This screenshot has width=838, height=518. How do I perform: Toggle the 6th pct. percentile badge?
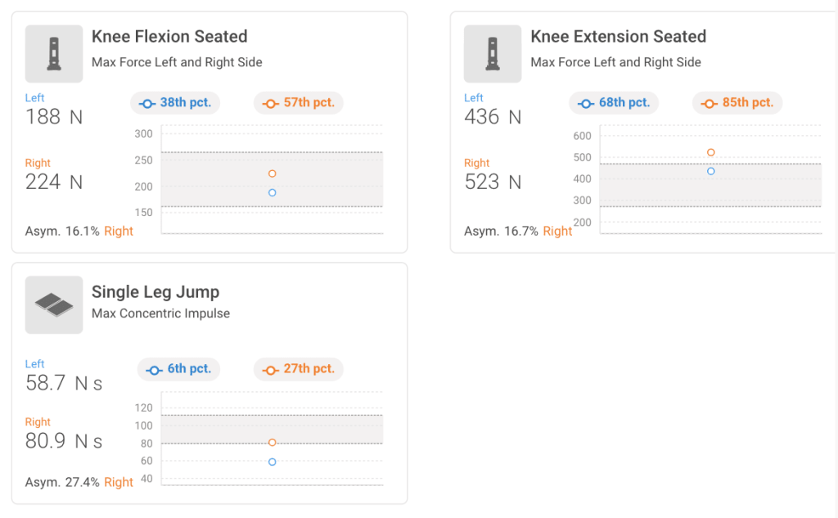pyautogui.click(x=178, y=369)
